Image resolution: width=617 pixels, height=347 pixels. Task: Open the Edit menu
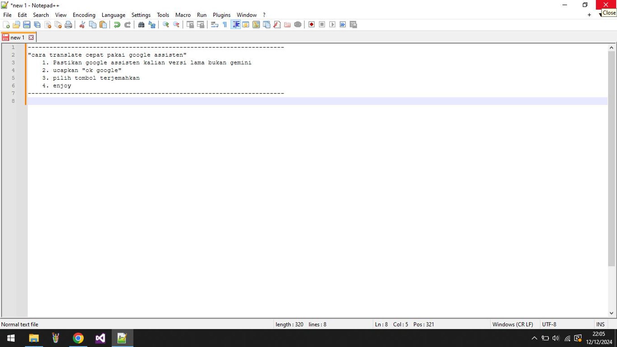click(22, 15)
